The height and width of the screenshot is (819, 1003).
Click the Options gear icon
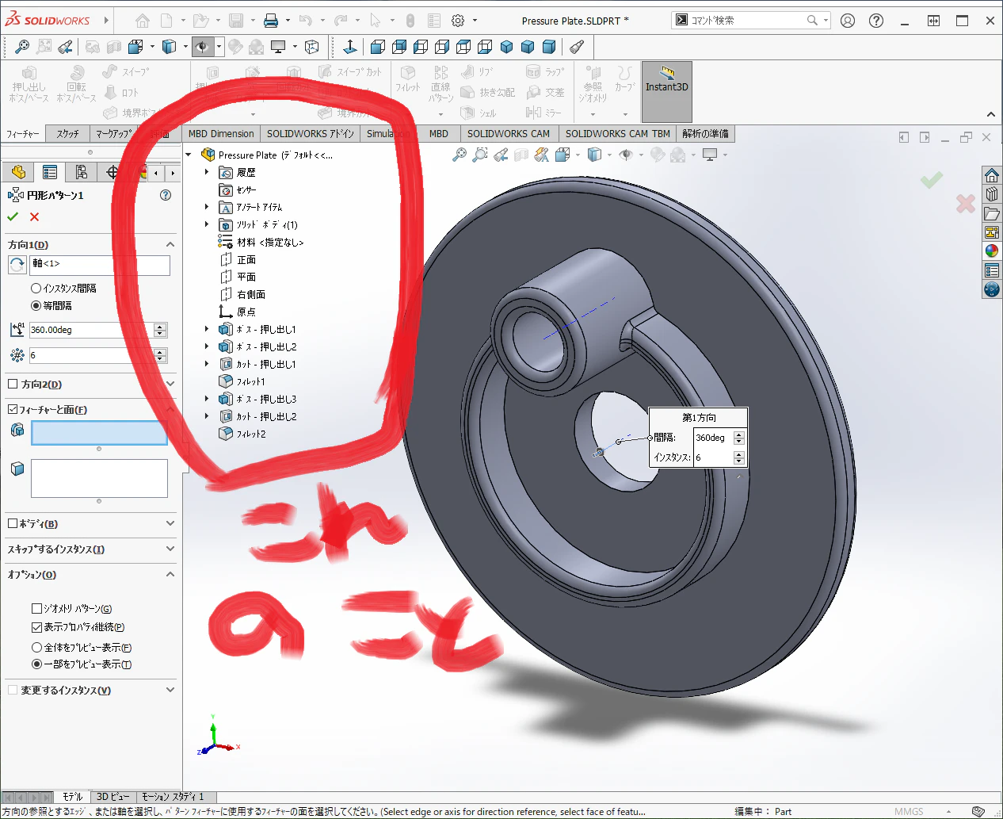458,21
